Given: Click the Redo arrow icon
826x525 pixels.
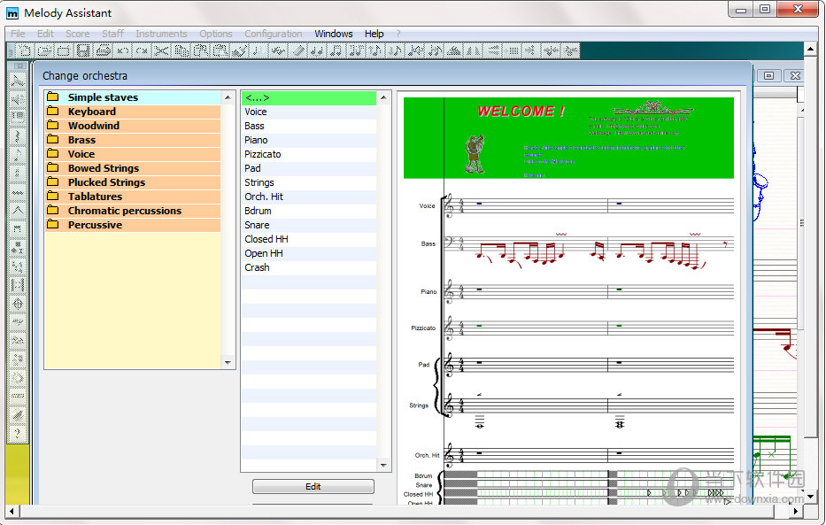Looking at the screenshot, I should [142, 50].
